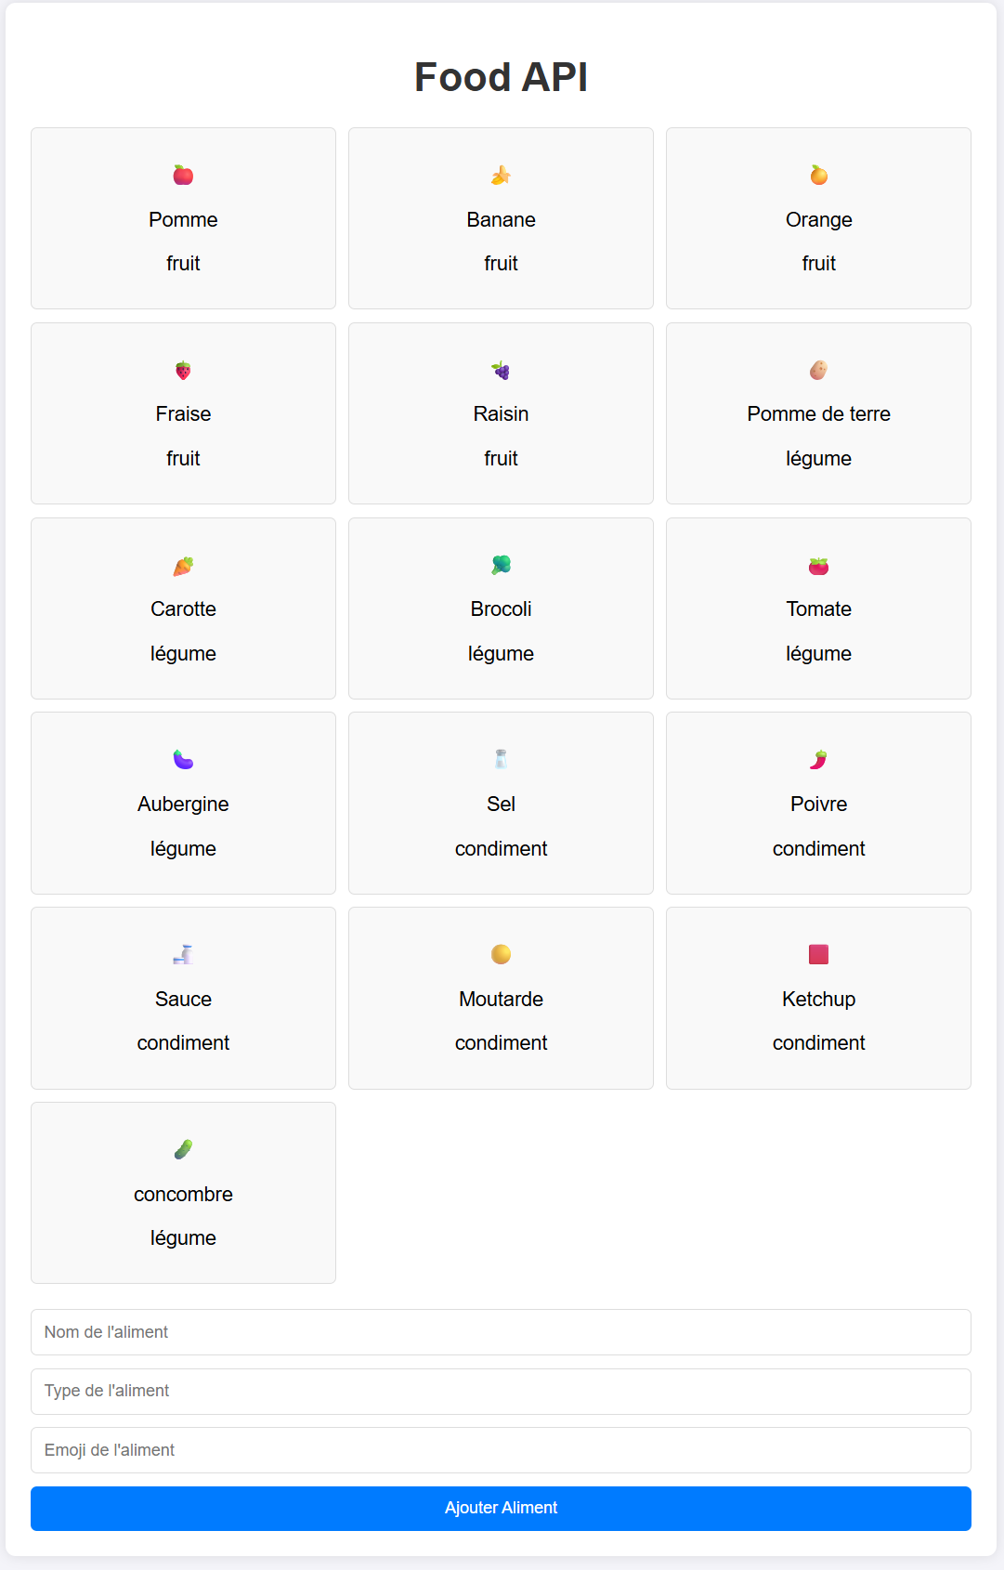Open the Tomate légume card

(x=818, y=608)
